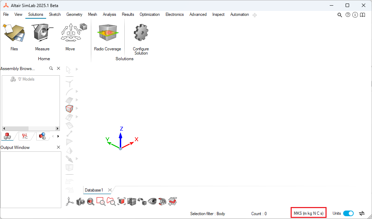Image resolution: width=372 pixels, height=219 pixels.
Task: Pick the node-line selection filter icon
Action: point(69,134)
